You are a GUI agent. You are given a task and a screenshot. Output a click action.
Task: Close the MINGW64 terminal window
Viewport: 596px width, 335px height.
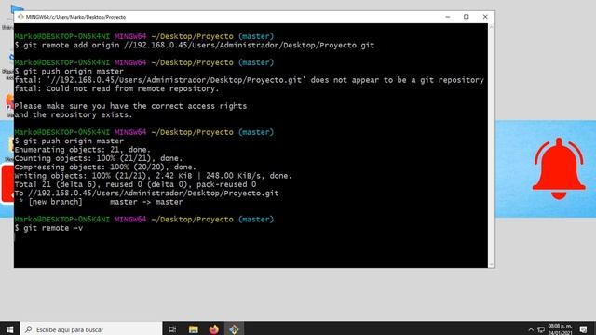485,17
